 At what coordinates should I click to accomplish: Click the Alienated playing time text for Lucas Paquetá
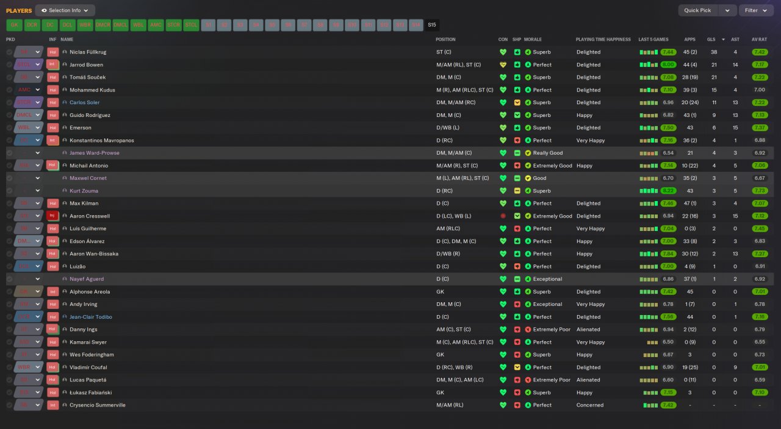tap(588, 380)
